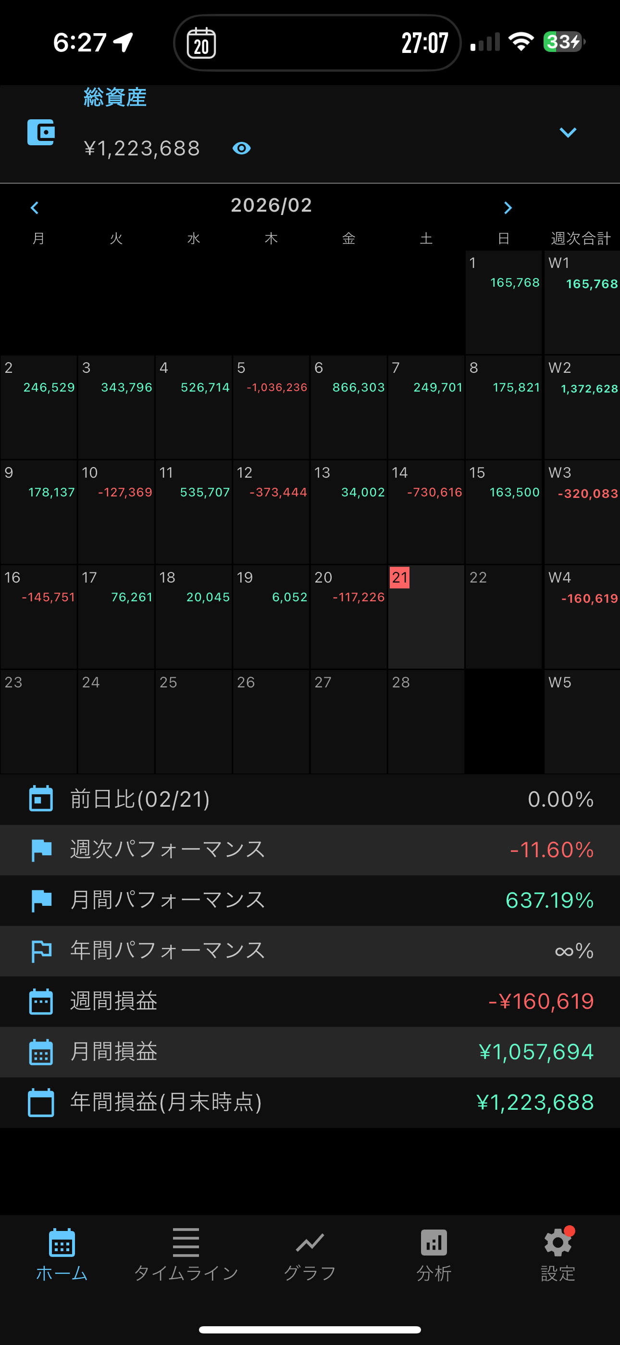The height and width of the screenshot is (1345, 620).
Task: Tap the wallet icon beside 総資産
Action: 41,133
